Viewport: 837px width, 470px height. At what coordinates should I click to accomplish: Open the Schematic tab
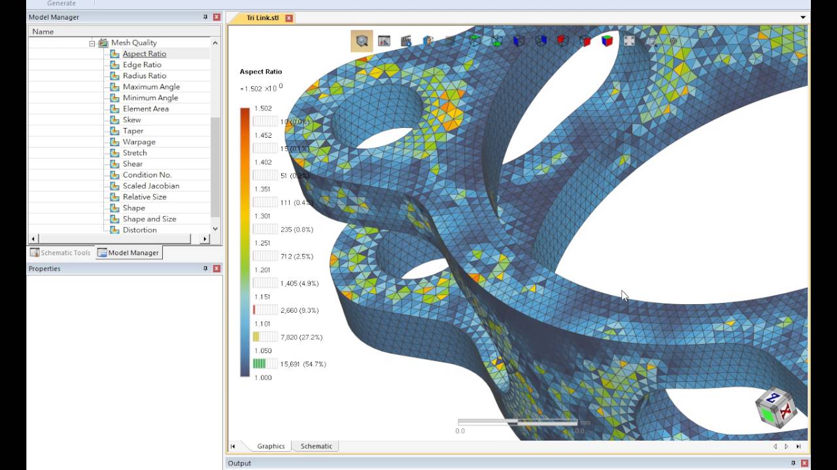[316, 446]
